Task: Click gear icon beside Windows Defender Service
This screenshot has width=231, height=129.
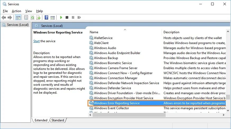Action: click(x=91, y=88)
